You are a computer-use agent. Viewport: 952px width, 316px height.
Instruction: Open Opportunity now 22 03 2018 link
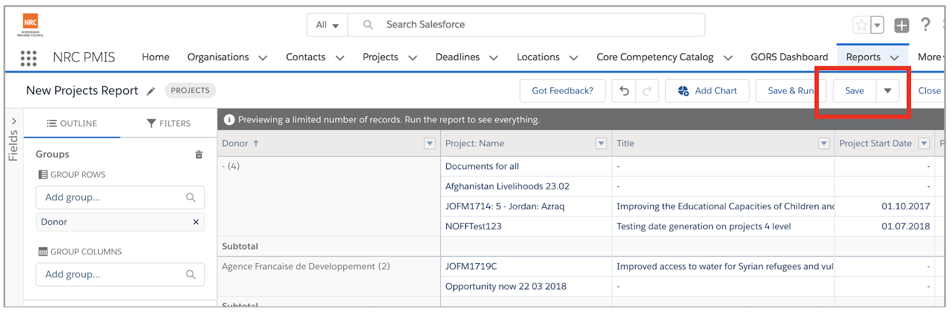coord(506,286)
